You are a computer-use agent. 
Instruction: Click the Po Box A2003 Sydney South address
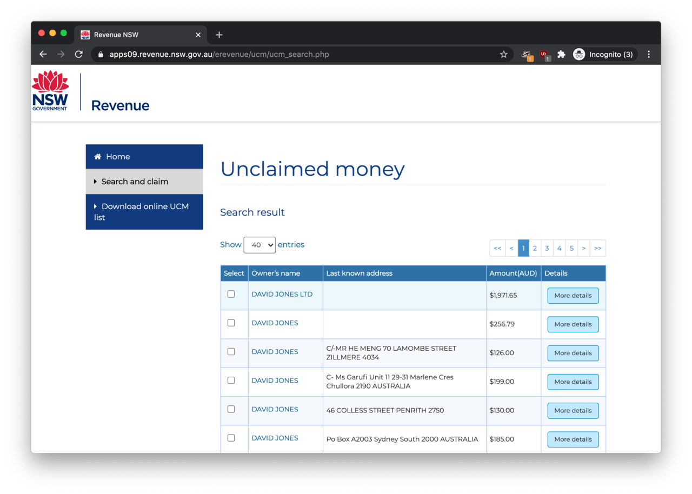(402, 439)
